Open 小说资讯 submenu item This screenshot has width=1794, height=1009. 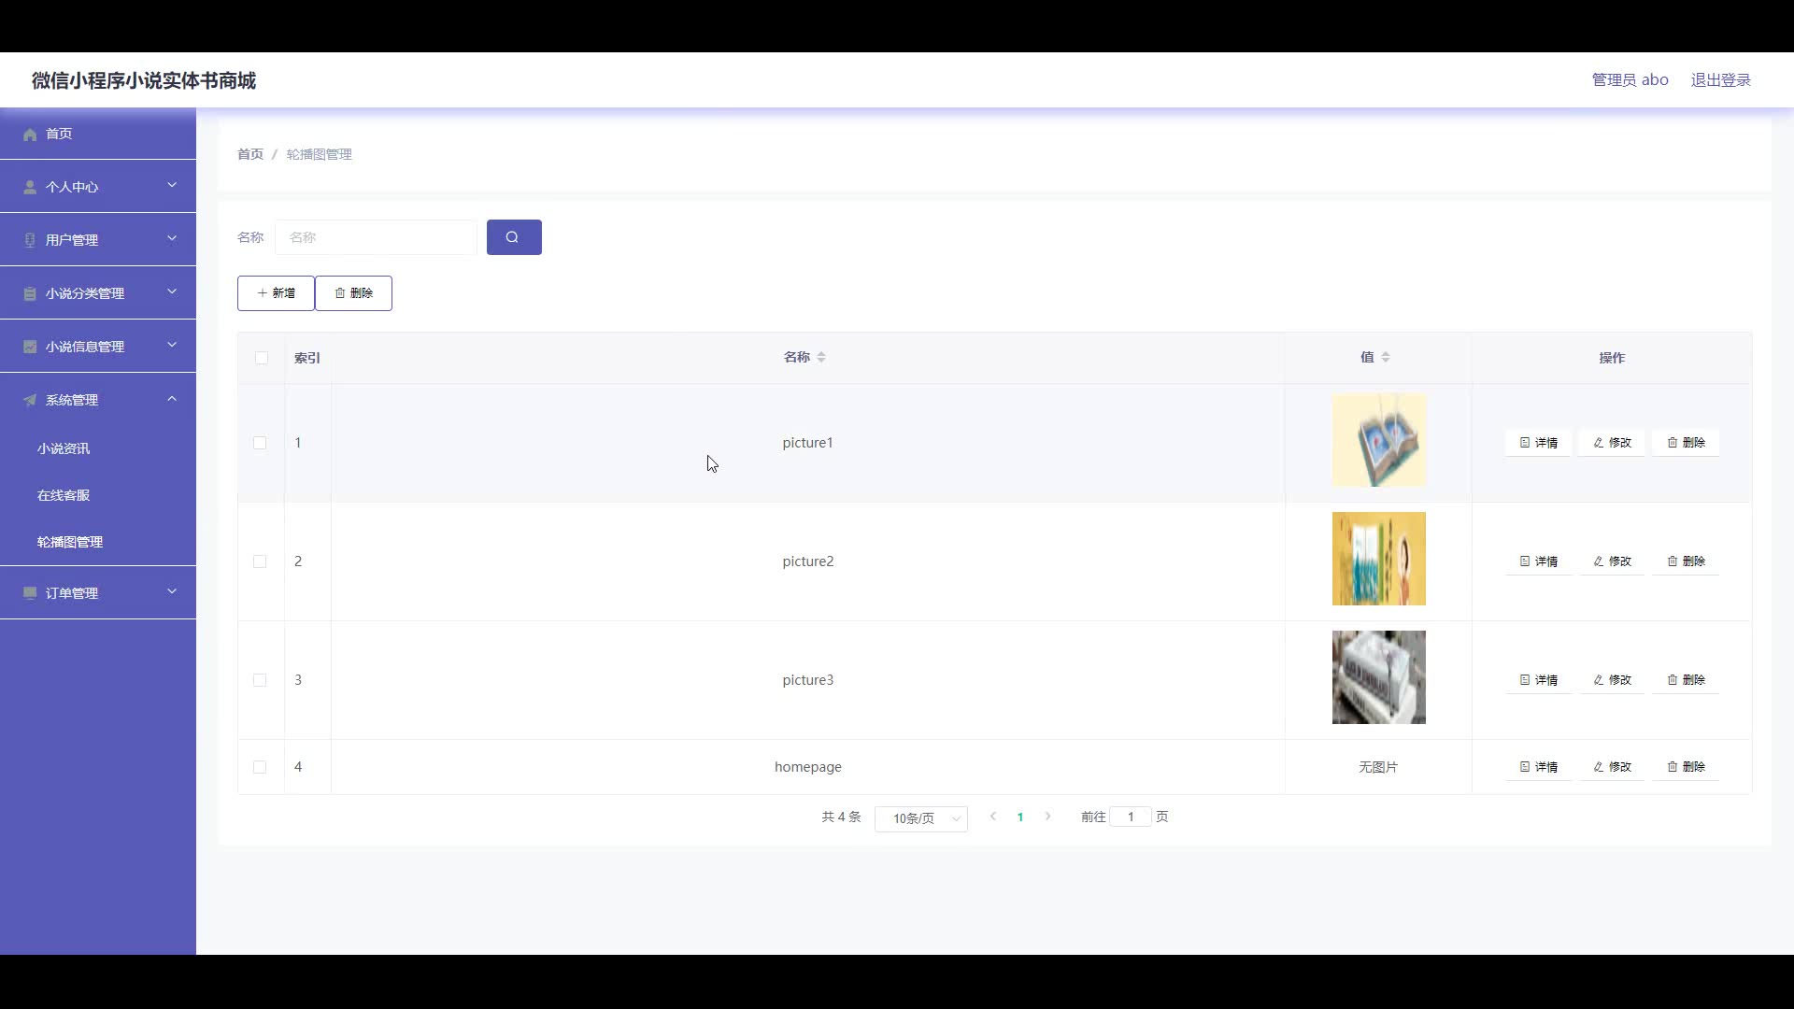click(98, 448)
